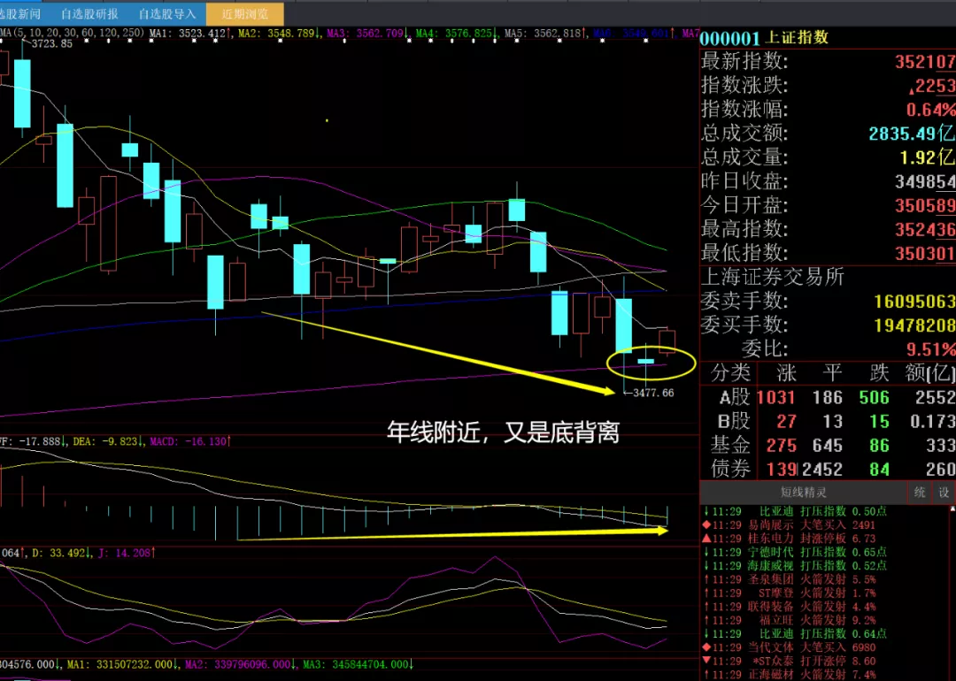Click the 委比 value 9.51%
The width and height of the screenshot is (956, 681).
tap(931, 349)
